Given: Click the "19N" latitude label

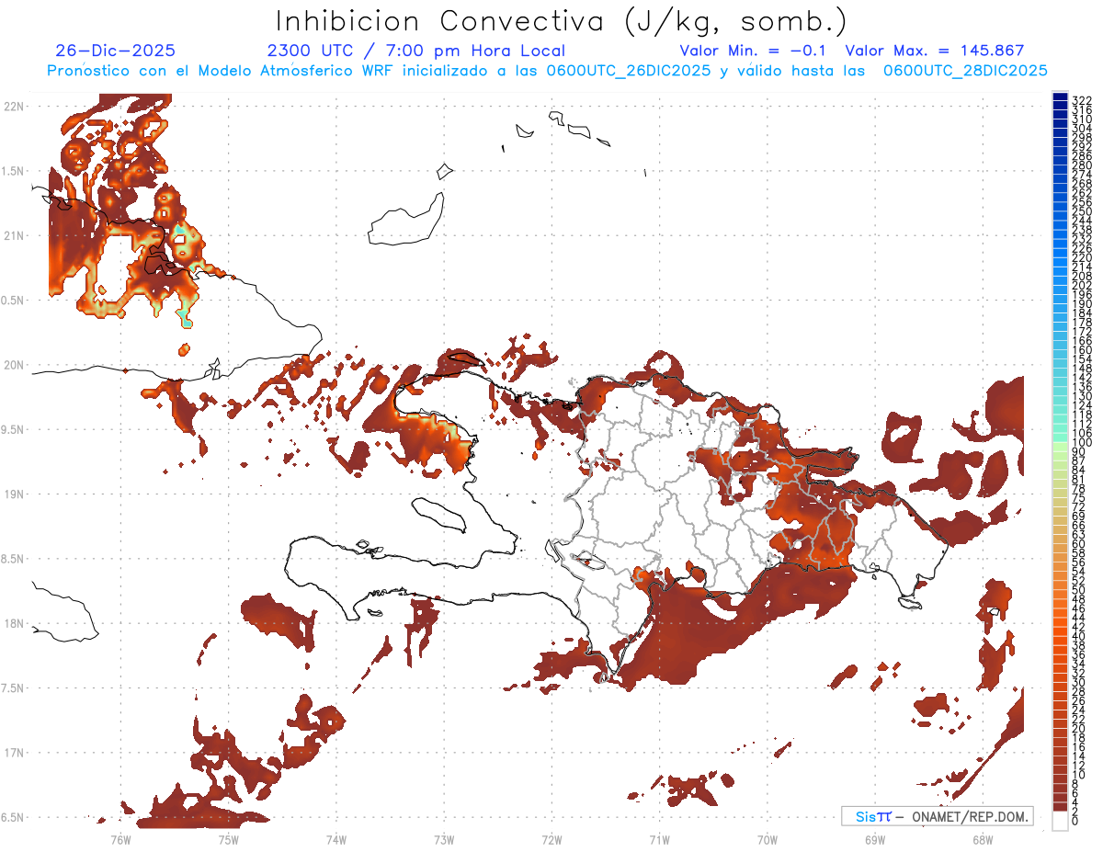Looking at the screenshot, I should [x=14, y=494].
